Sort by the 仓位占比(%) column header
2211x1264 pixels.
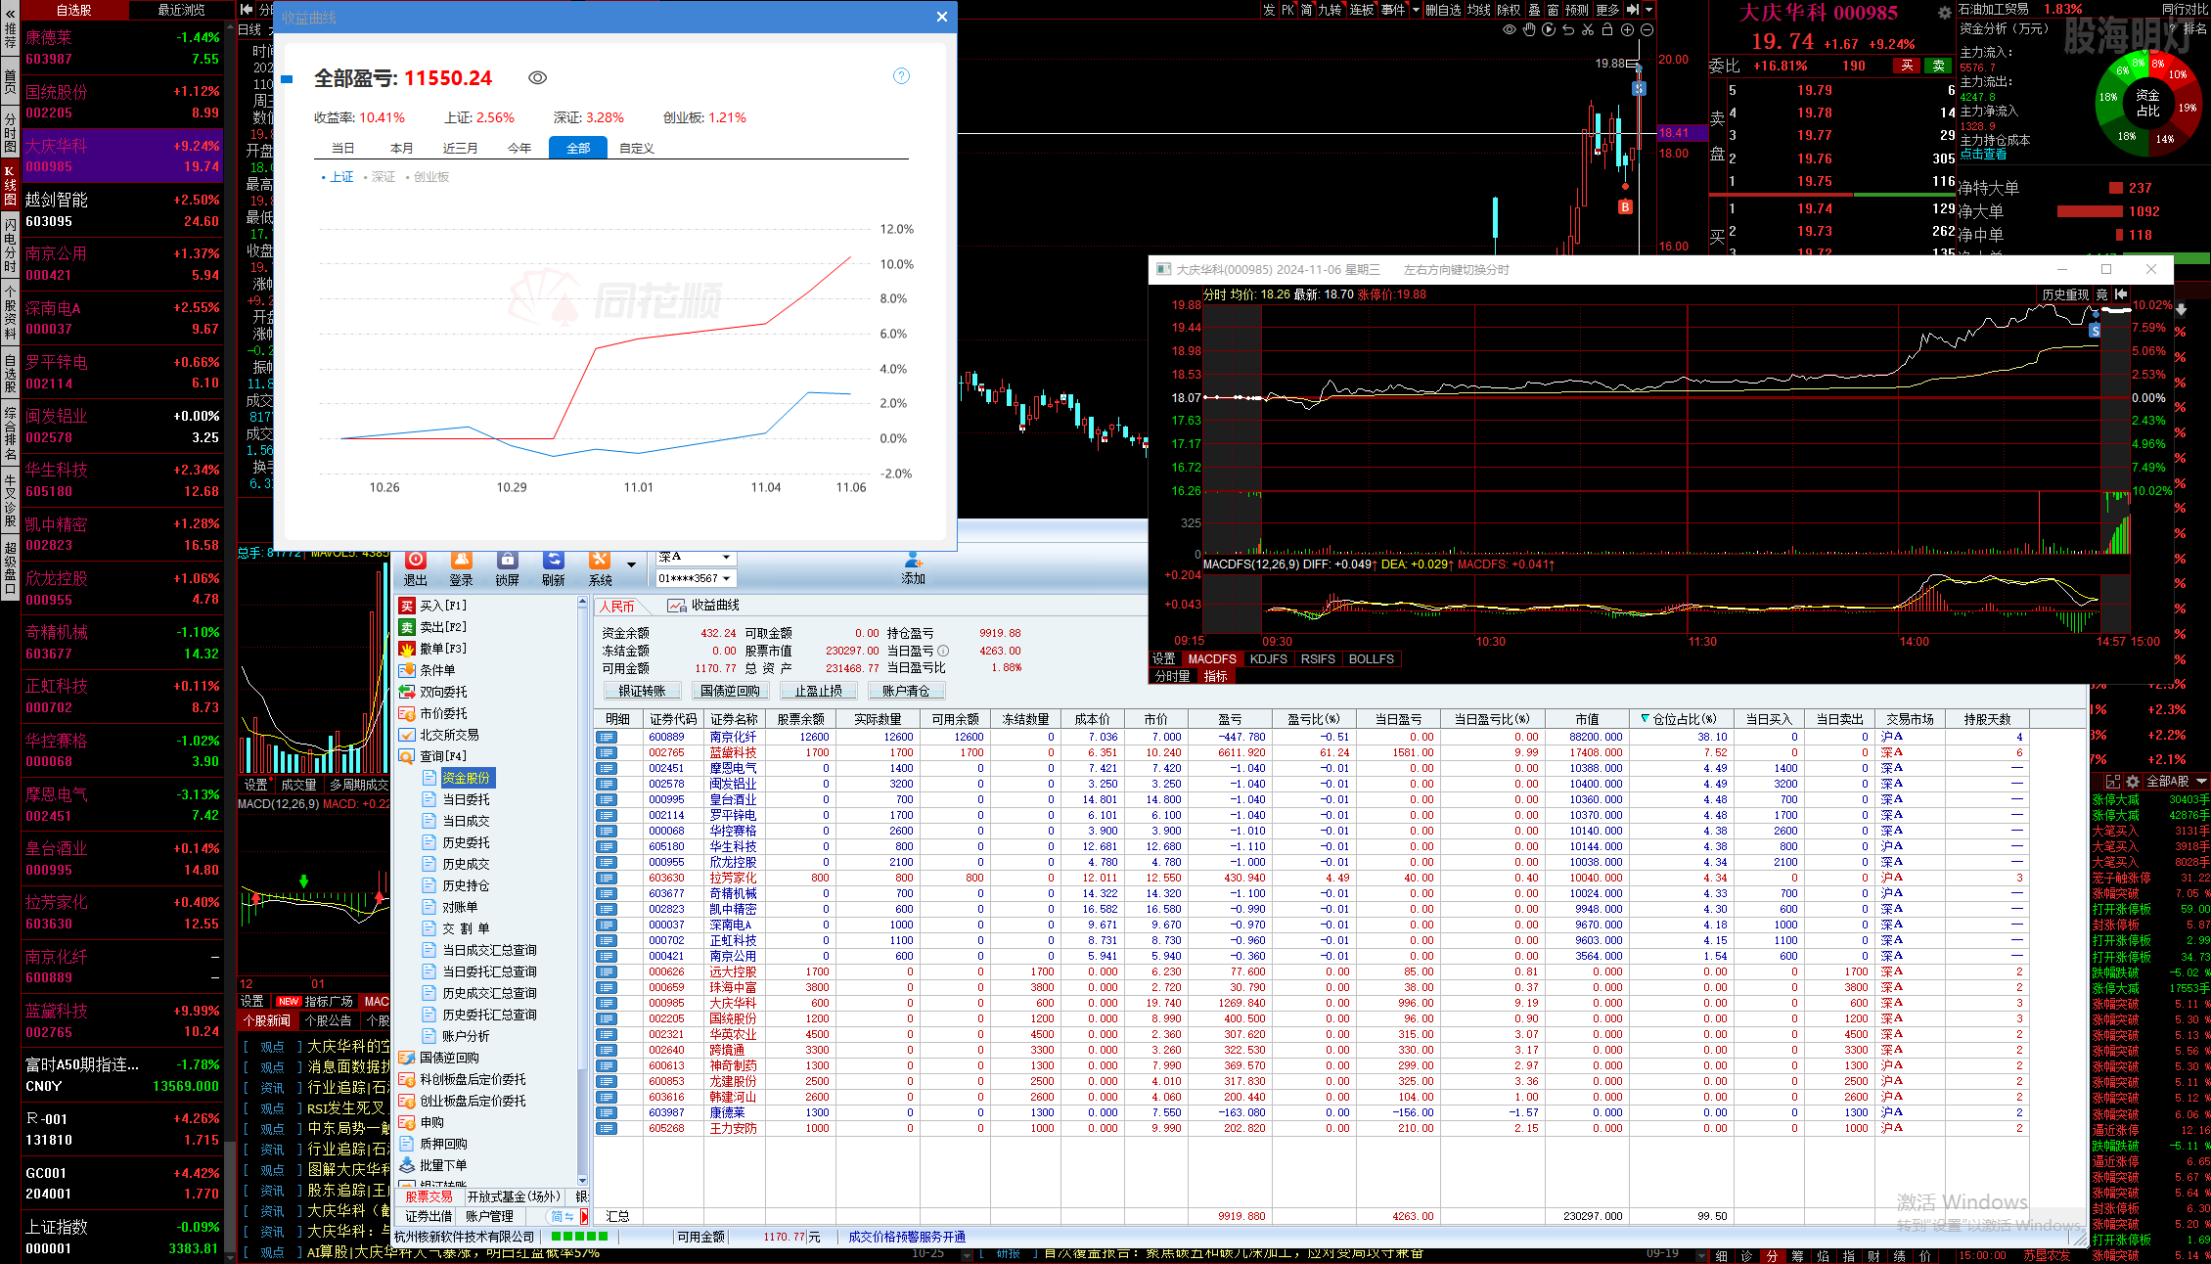1684,719
